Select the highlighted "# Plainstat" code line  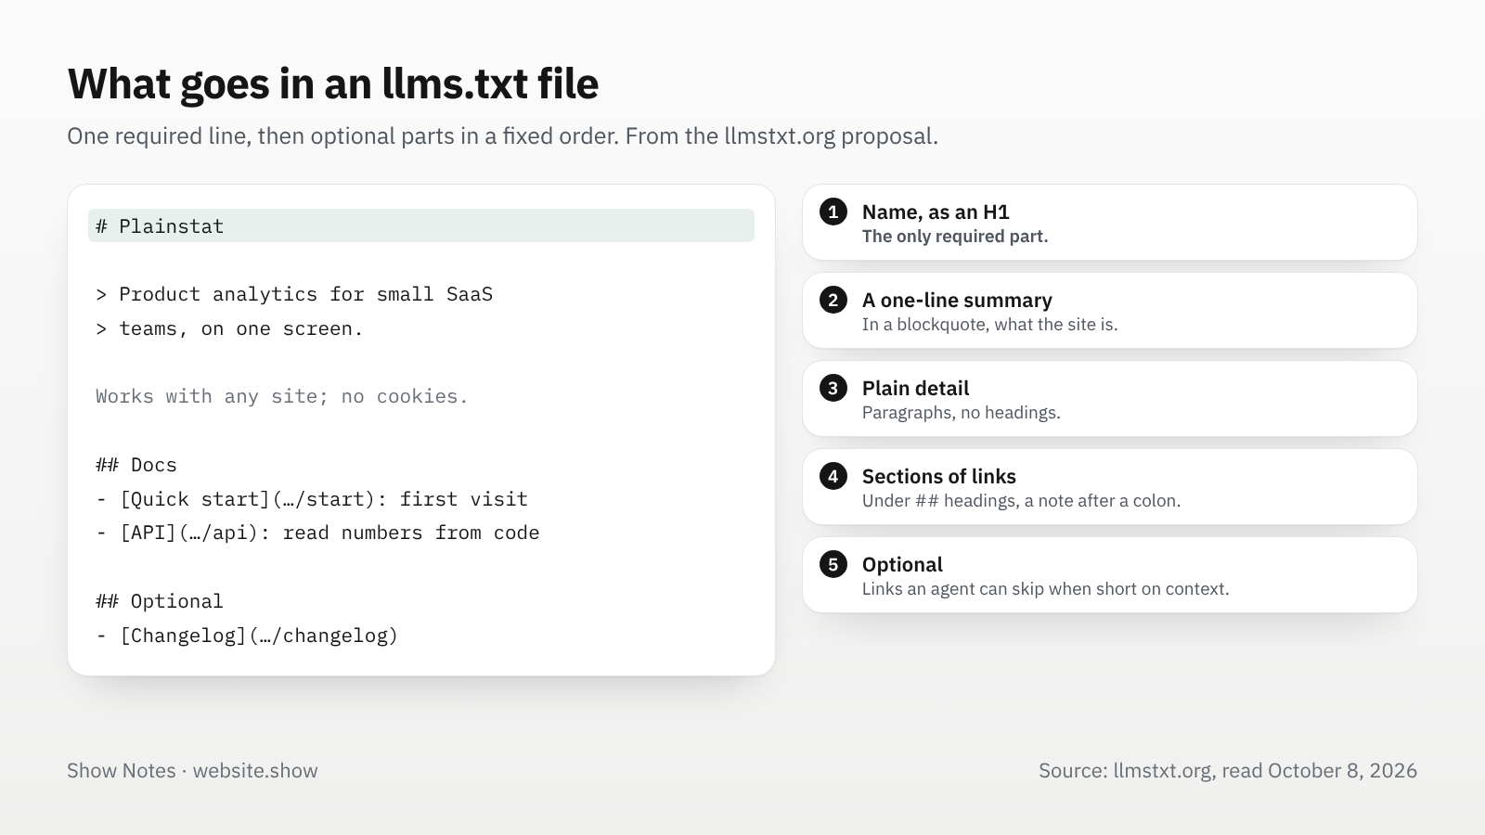click(421, 225)
